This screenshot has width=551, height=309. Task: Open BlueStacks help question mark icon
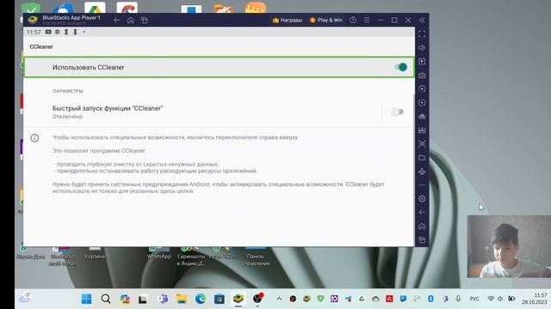[353, 21]
